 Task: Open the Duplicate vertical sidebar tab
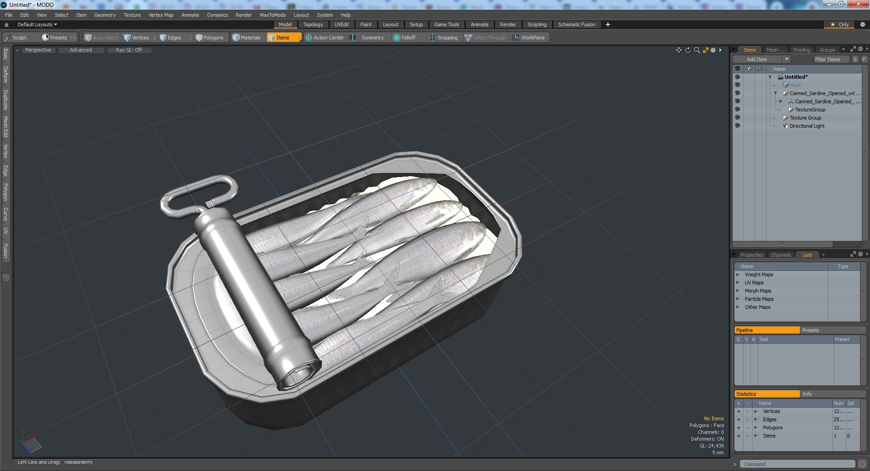pos(5,100)
